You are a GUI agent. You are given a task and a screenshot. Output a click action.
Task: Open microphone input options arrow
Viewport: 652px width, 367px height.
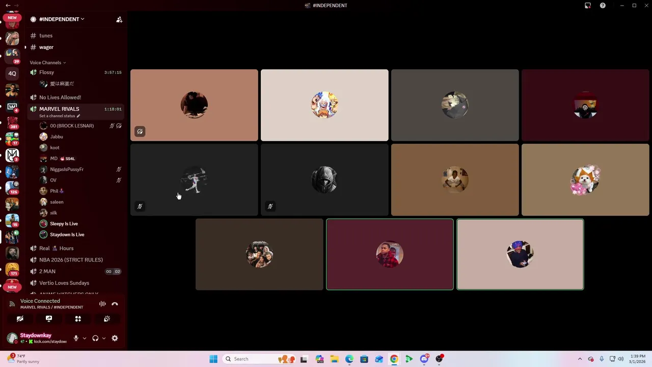pyautogui.click(x=85, y=338)
